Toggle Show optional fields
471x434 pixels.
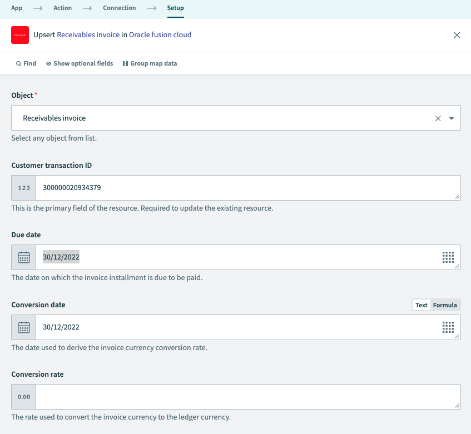pos(80,63)
